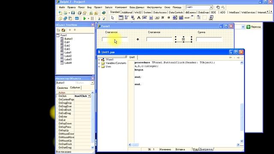Select the RadioButton palette component
This screenshot has height=154, width=274.
tap(169, 18)
